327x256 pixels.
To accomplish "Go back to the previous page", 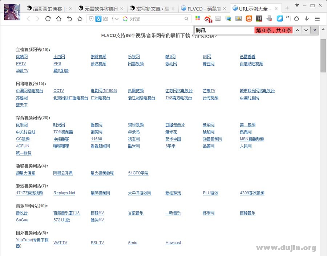I will pyautogui.click(x=29, y=19).
